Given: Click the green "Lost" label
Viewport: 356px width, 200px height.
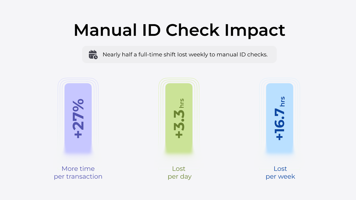Looking at the screenshot, I should point(179,169).
